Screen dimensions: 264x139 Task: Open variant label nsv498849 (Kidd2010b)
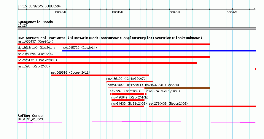[x=130, y=97]
